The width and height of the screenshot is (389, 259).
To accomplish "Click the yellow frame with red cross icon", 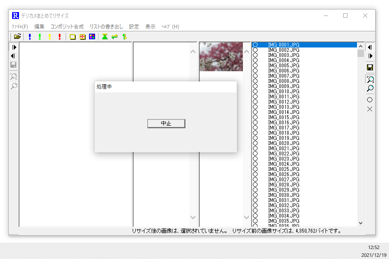I will pos(83,37).
